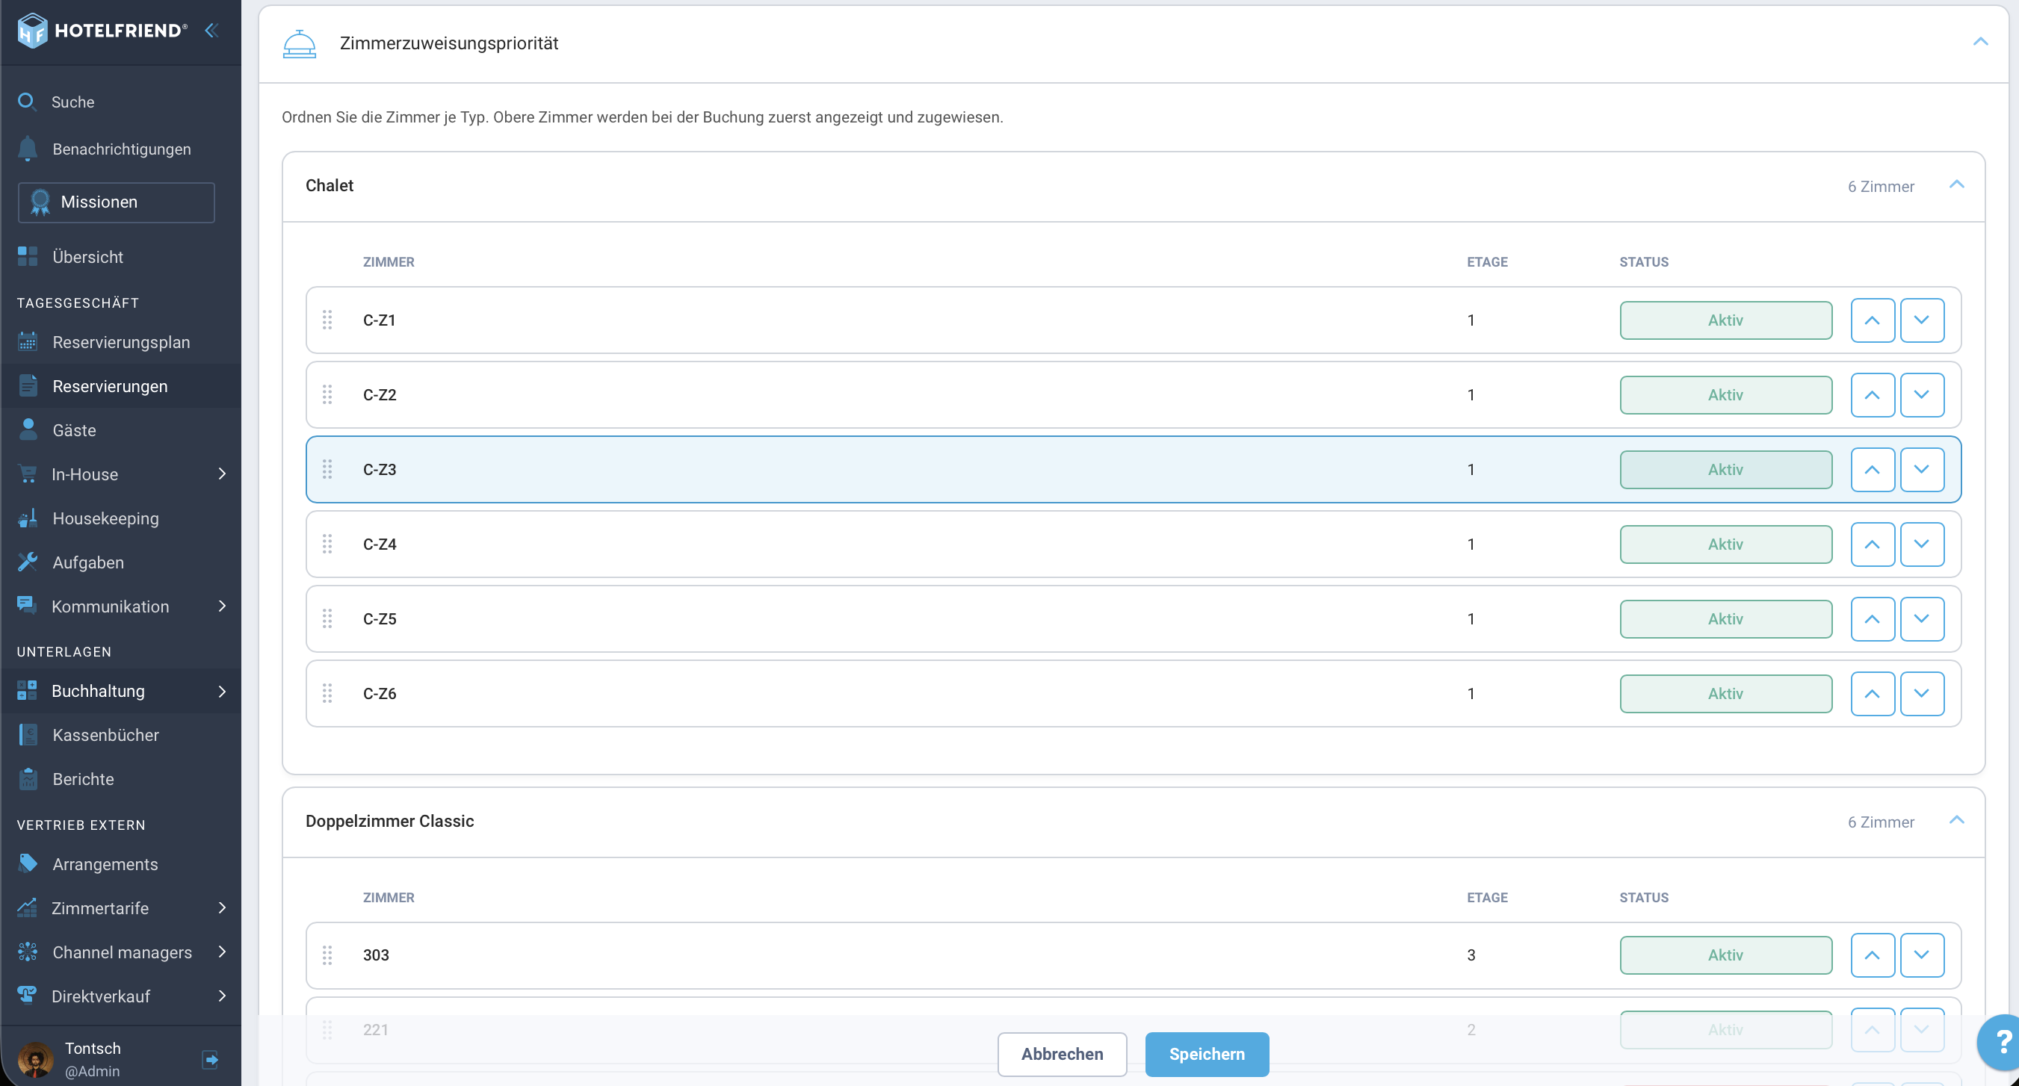The image size is (2019, 1086).
Task: Click the In-House cart icon
Action: 28,474
